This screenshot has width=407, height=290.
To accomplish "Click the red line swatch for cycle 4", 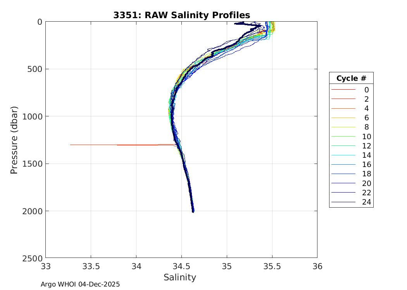I will tap(343, 109).
